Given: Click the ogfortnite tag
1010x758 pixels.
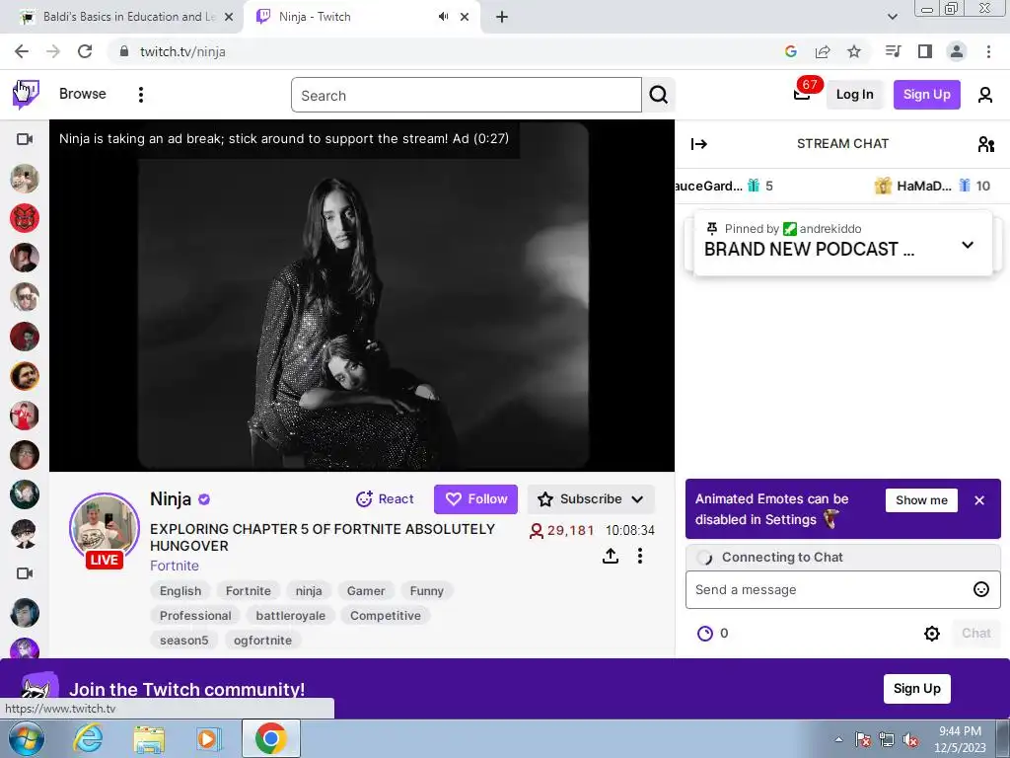Looking at the screenshot, I should (x=262, y=640).
